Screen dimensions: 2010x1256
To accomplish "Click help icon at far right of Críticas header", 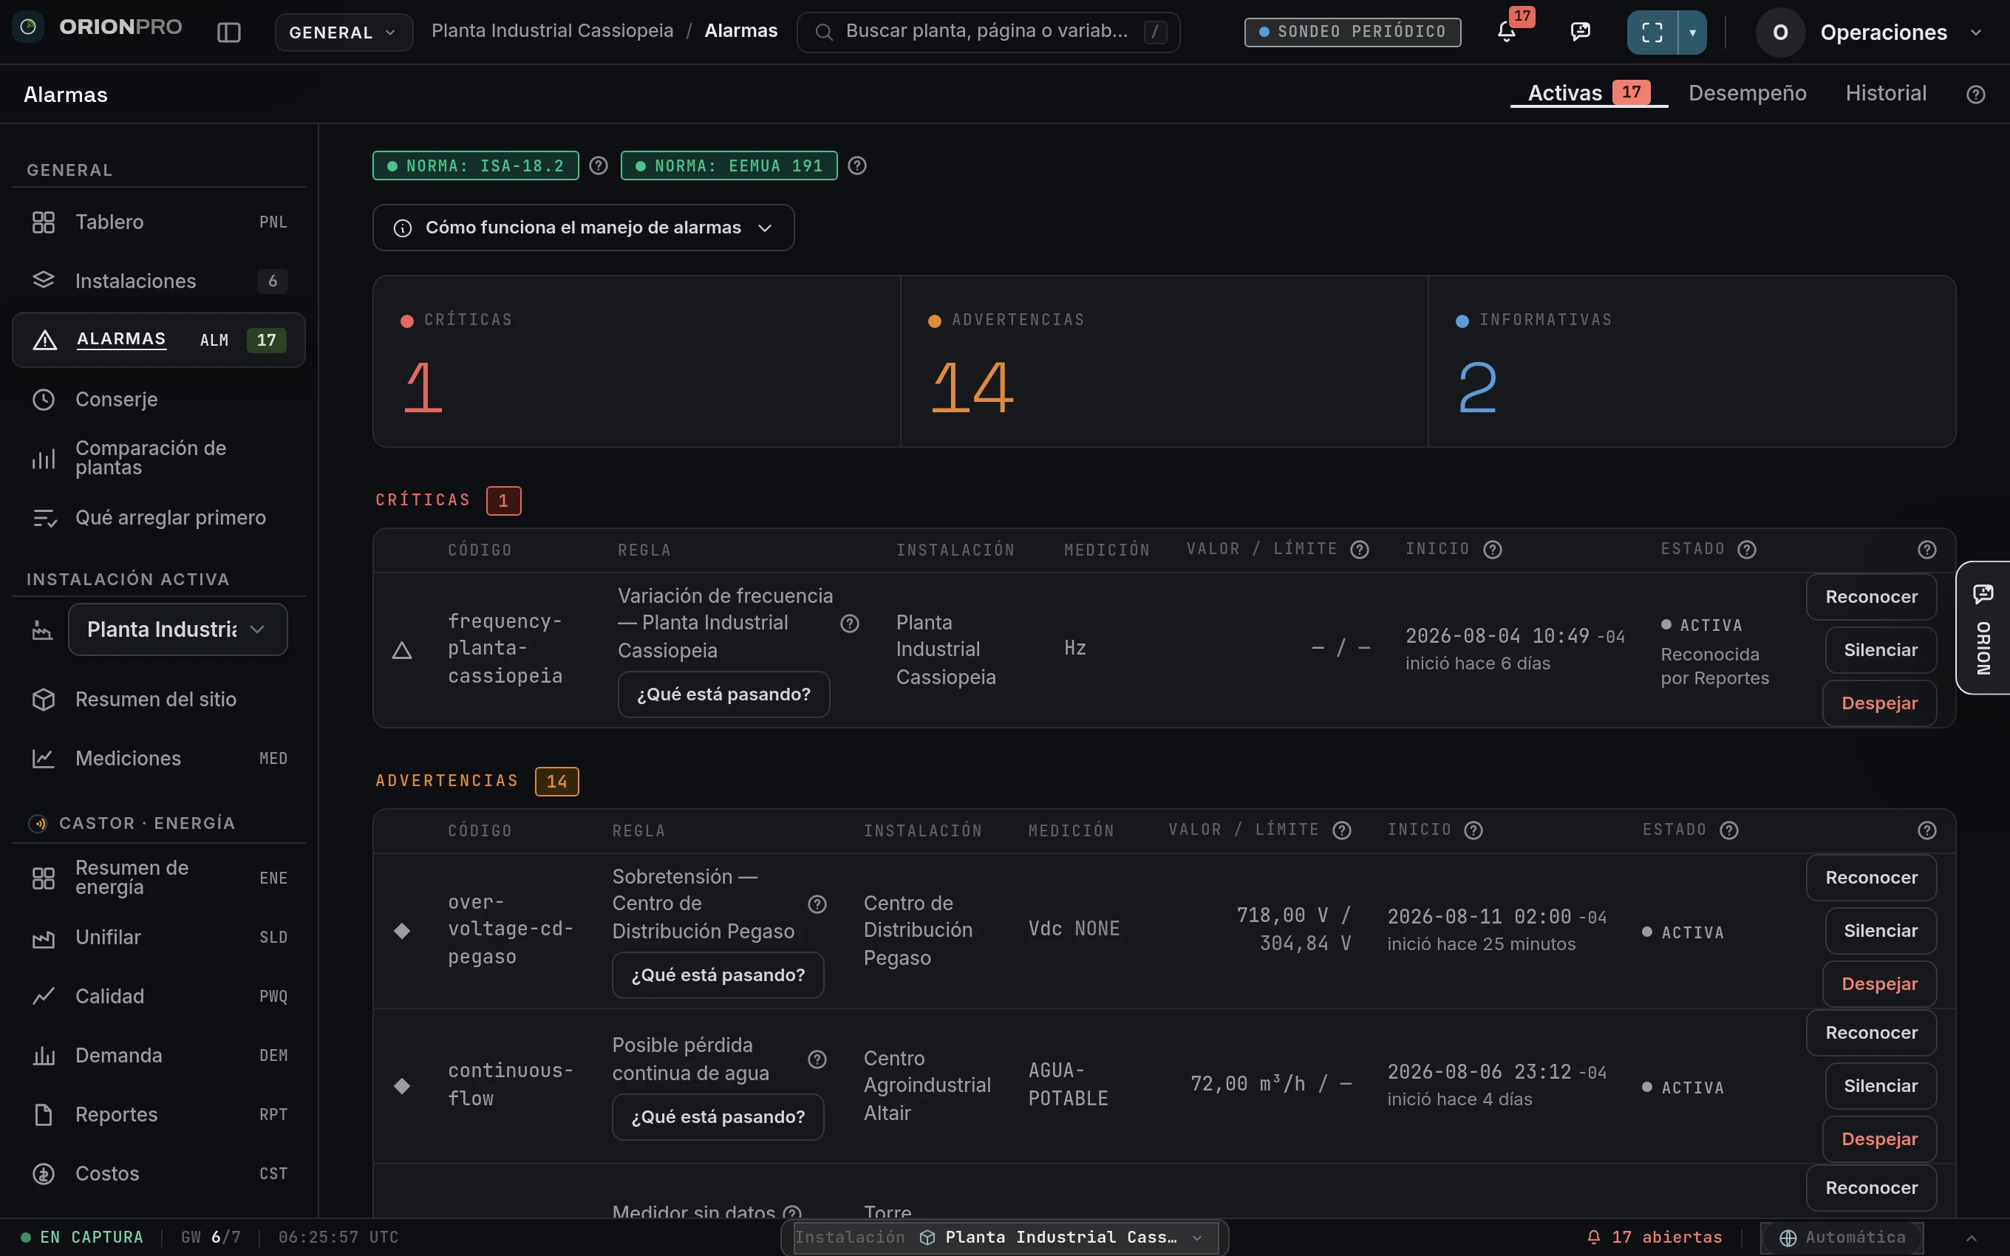I will coord(1927,549).
